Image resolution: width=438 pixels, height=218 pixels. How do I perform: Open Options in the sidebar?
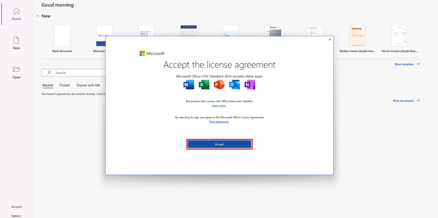point(16,216)
